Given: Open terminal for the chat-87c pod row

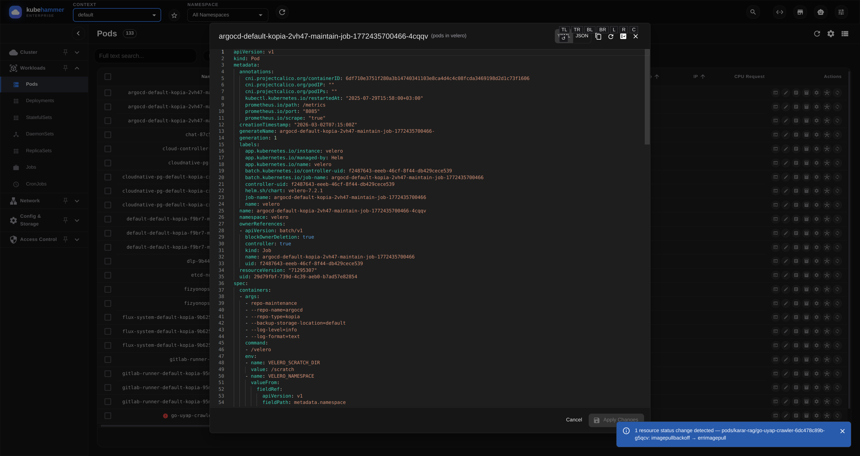Looking at the screenshot, I should 775,135.
